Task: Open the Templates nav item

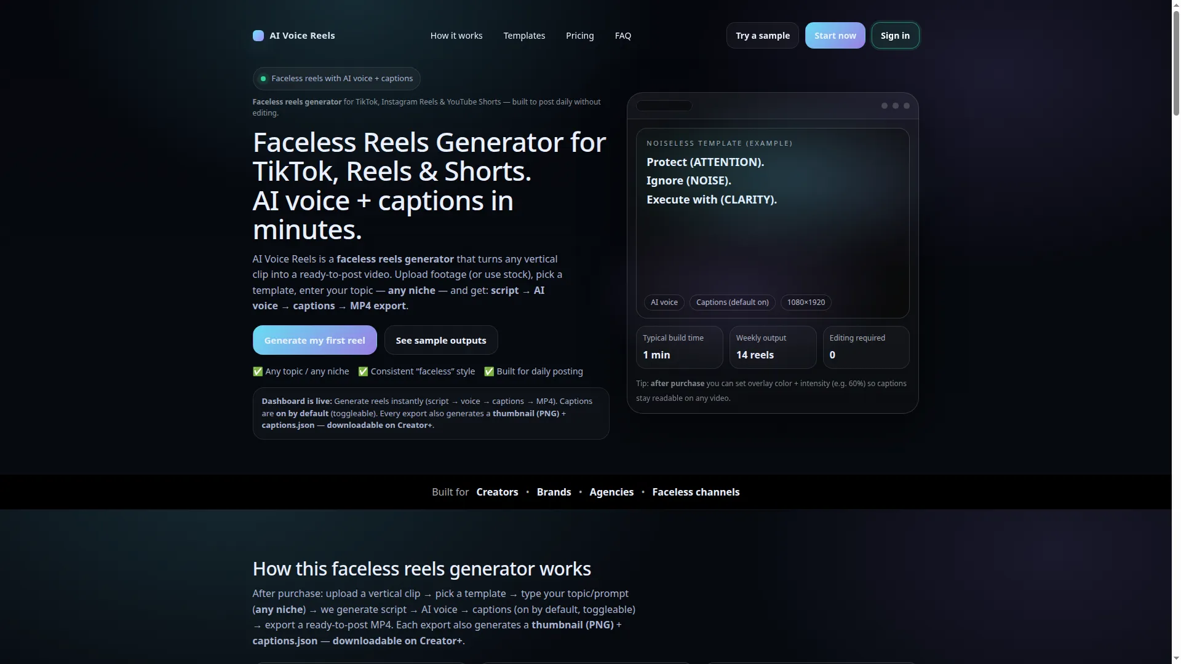Action: click(524, 36)
